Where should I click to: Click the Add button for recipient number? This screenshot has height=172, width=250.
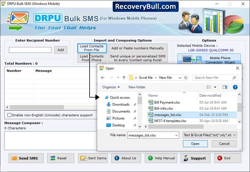click(x=61, y=50)
